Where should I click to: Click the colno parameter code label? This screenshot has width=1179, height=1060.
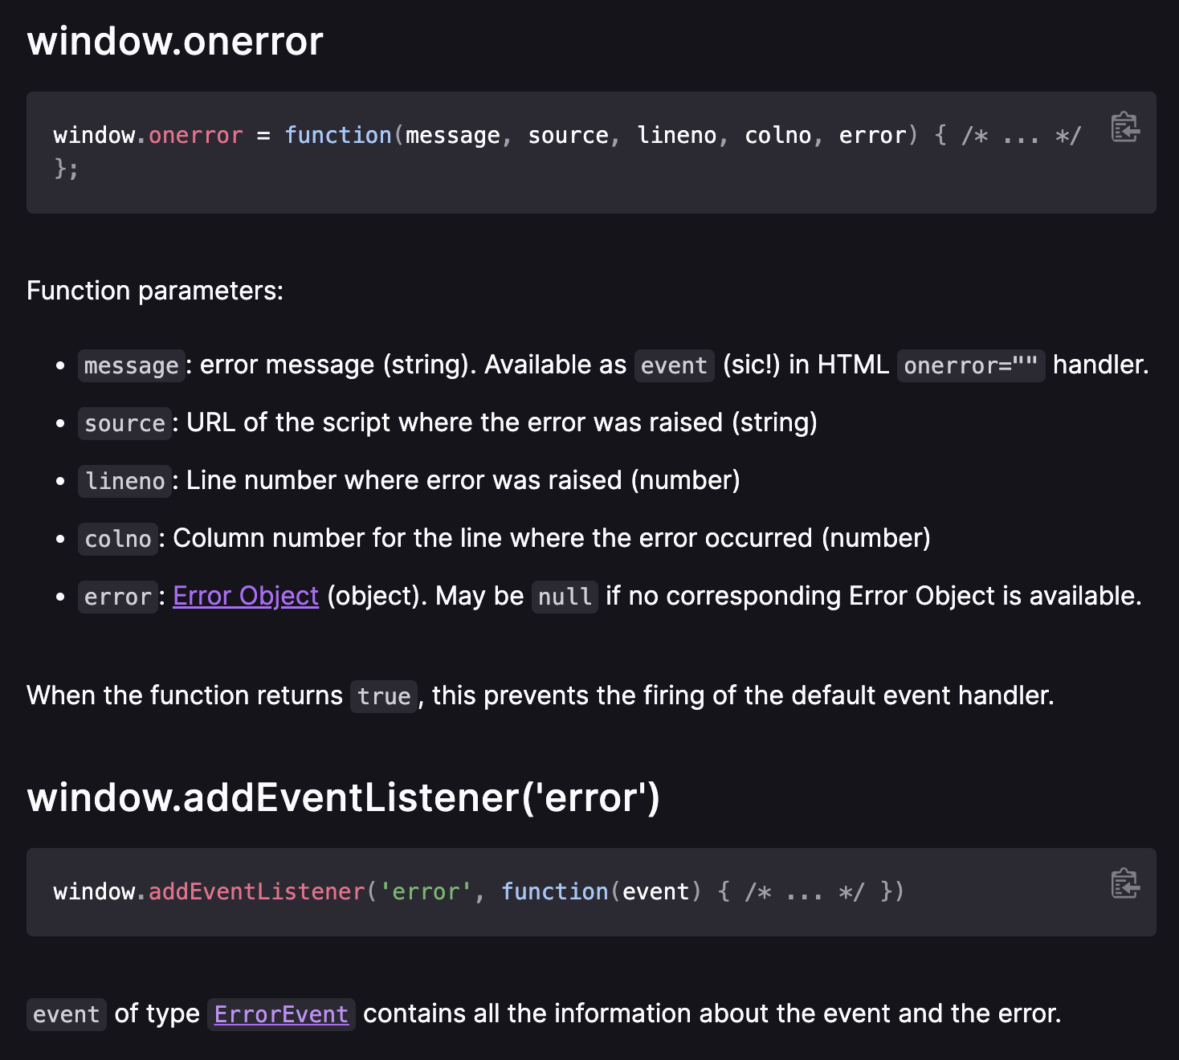[x=118, y=539]
